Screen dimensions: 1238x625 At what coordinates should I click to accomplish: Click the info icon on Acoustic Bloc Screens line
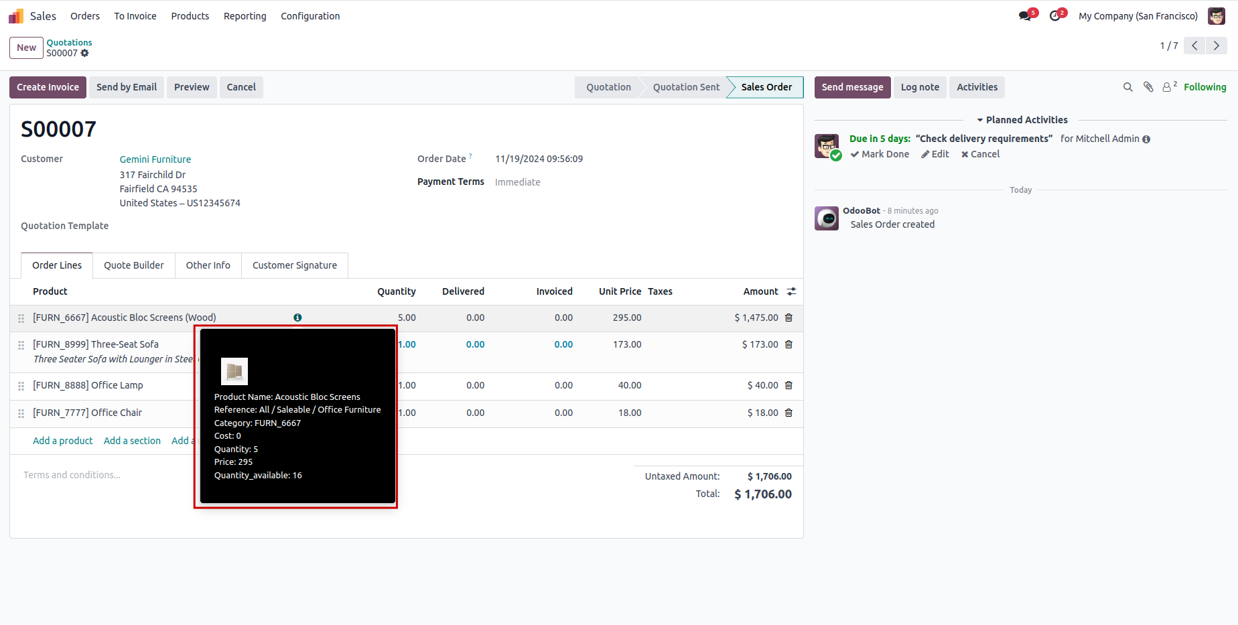297,318
